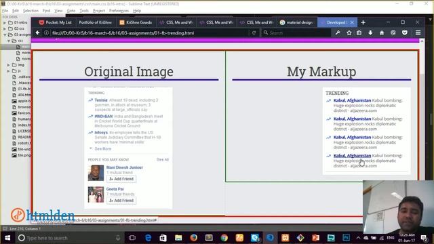Save to Pocket toolbar icon
Viewport: 434px width, 244px height.
click(x=405, y=33)
